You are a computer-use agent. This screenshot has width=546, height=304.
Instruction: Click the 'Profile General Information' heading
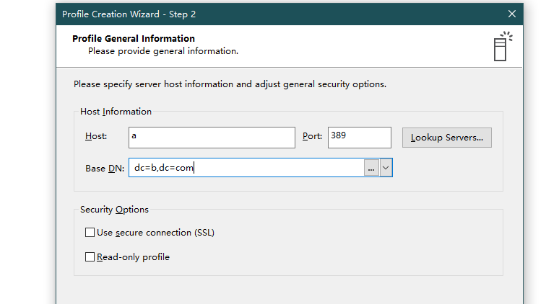pyautogui.click(x=134, y=39)
